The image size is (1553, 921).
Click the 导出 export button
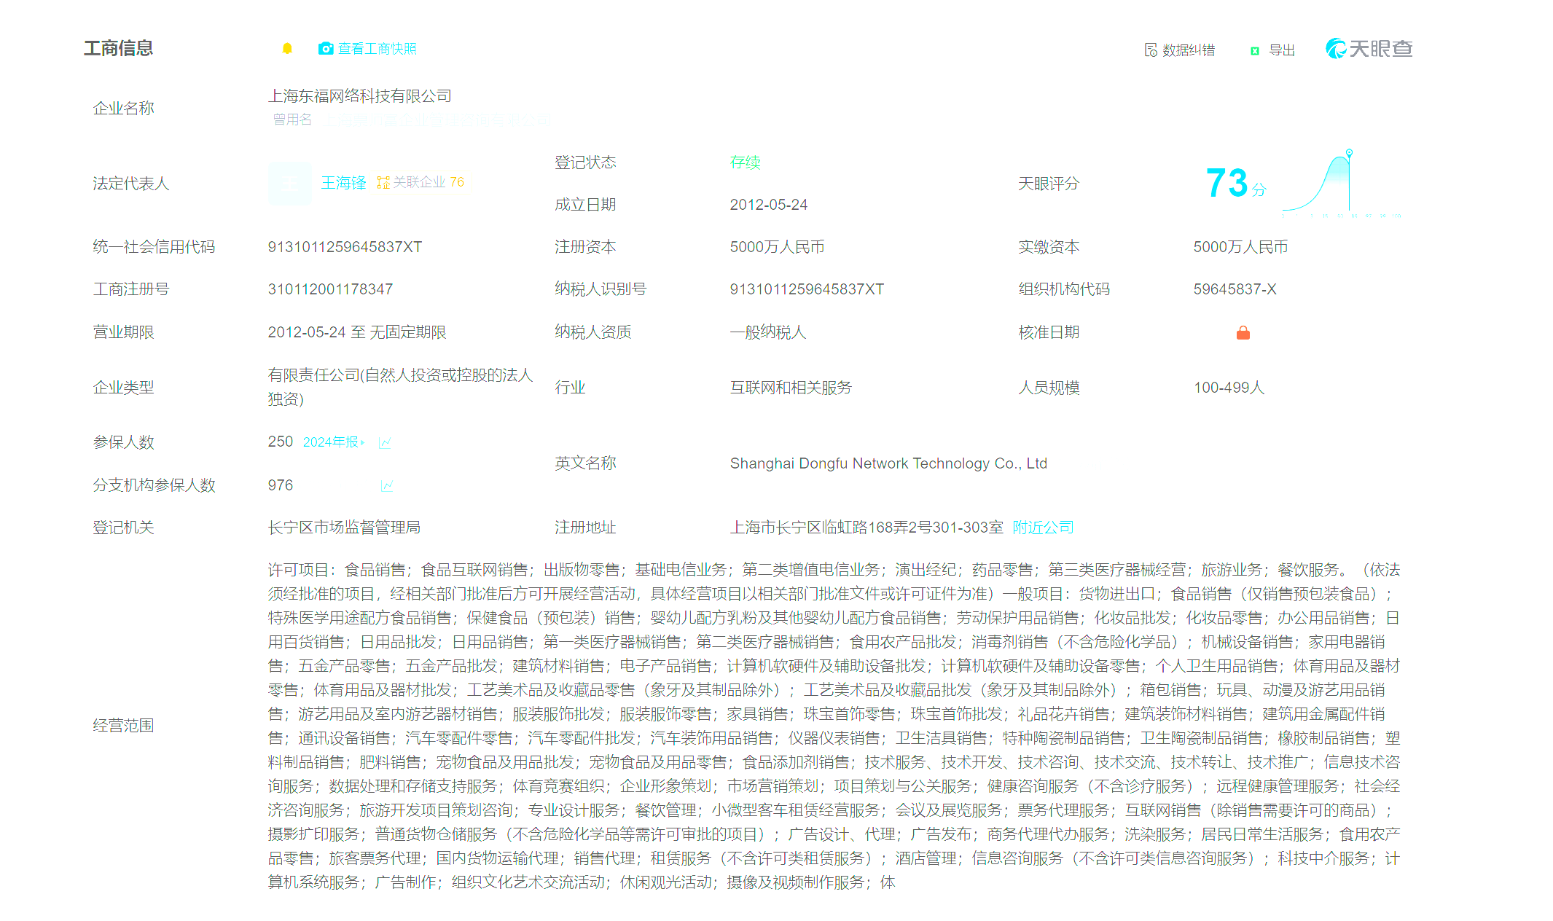pos(1272,50)
